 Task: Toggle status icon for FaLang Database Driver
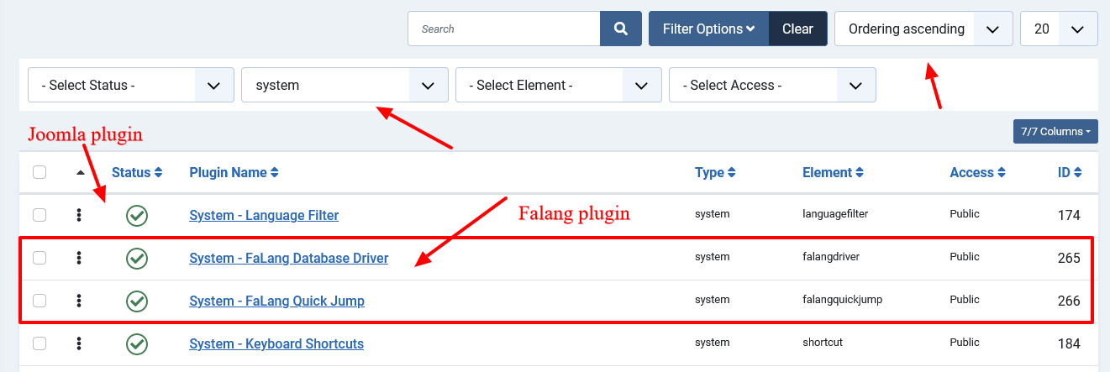coord(137,259)
